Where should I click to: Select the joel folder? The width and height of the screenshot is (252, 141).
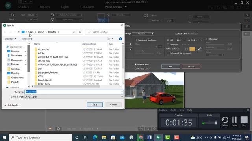[40, 69]
